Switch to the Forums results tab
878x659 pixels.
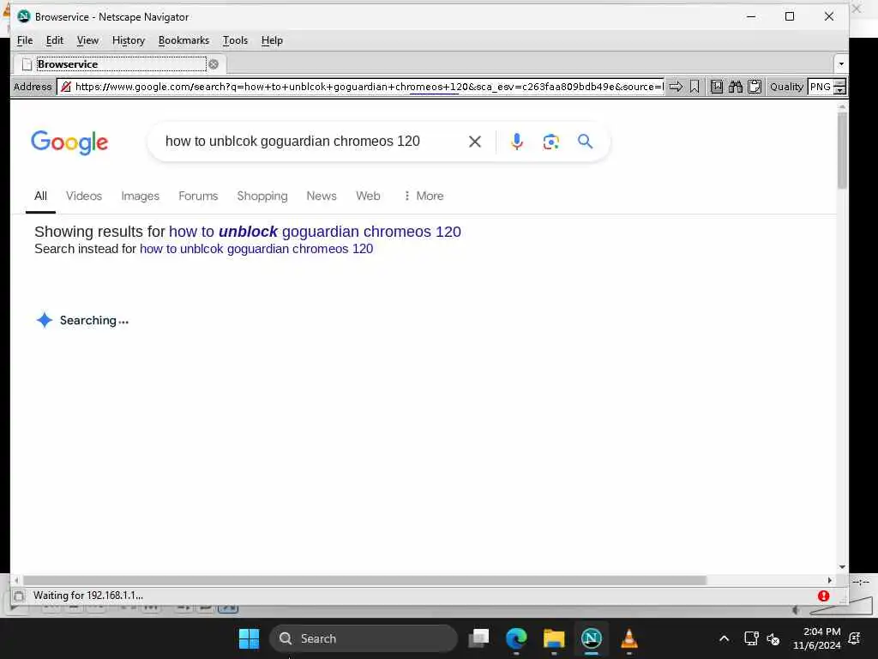click(x=198, y=196)
